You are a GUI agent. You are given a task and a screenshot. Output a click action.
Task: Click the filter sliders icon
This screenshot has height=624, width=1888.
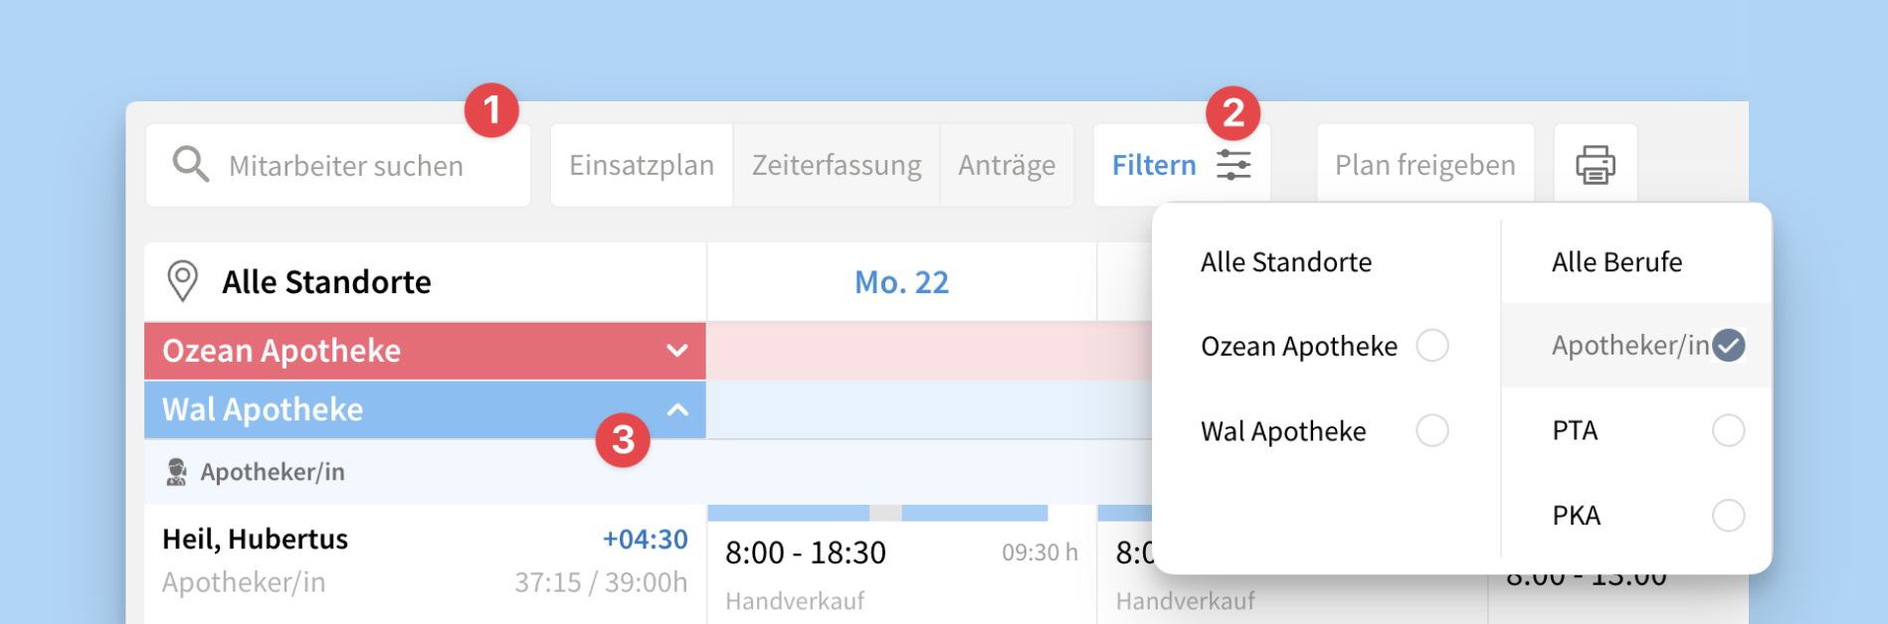point(1233,165)
